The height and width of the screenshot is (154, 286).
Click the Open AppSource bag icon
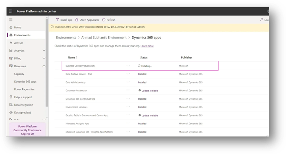coord(77,20)
